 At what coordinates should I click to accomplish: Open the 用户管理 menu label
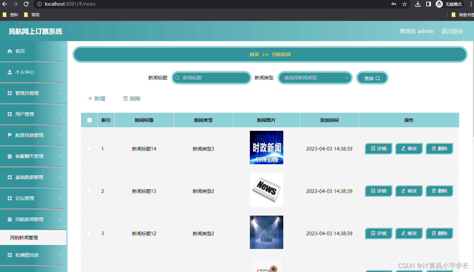pyautogui.click(x=25, y=114)
